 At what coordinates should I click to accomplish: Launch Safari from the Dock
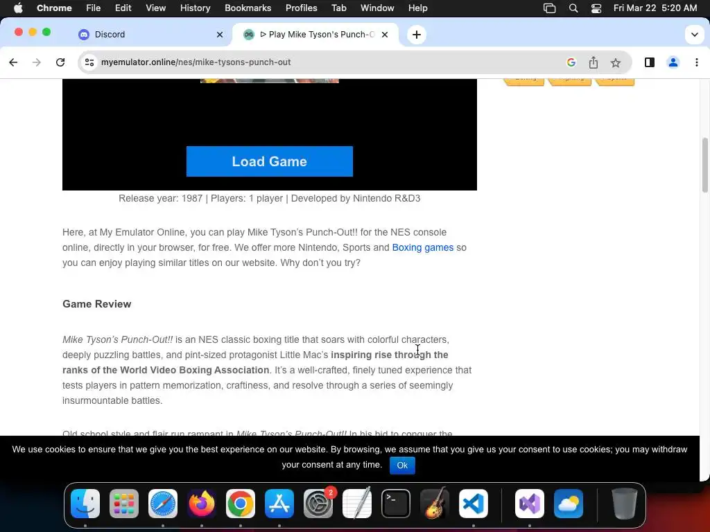(163, 504)
